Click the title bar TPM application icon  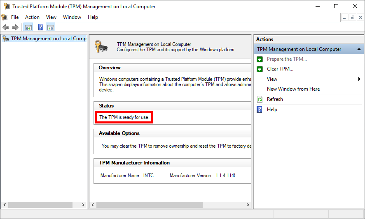coord(7,6)
